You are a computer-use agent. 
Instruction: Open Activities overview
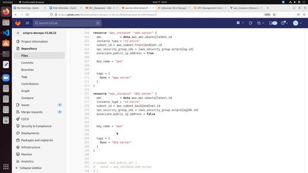click(x=8, y=2)
